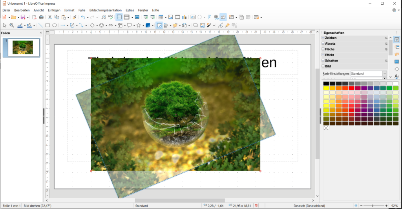Click the Print icon in toolbar
This screenshot has width=402, height=209.
click(x=41, y=17)
